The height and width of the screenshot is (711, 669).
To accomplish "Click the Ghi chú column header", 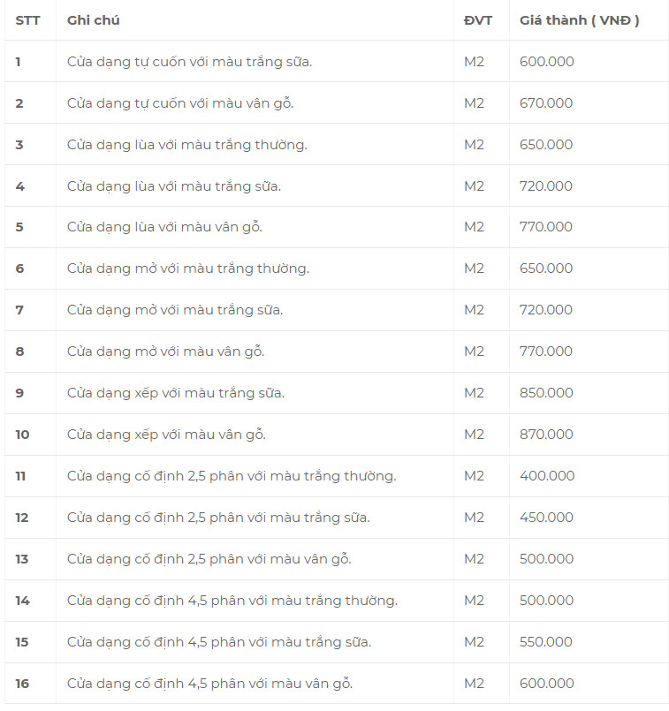I will pyautogui.click(x=94, y=20).
